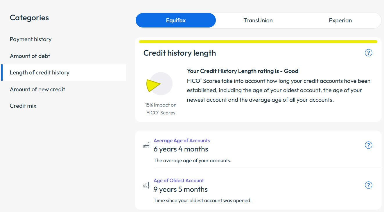Click the Age of Oldest Account graph icon
This screenshot has height=212, width=384.
point(147,185)
